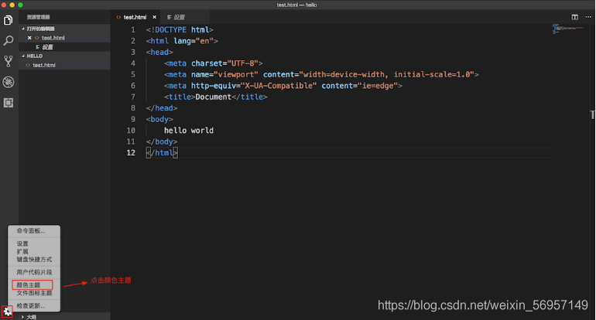Click the meta name="viewport" line
Screen dimensions: 596x320
click(x=321, y=74)
